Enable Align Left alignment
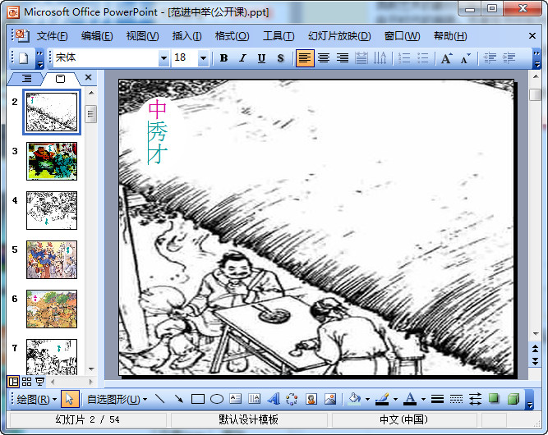 [x=305, y=58]
